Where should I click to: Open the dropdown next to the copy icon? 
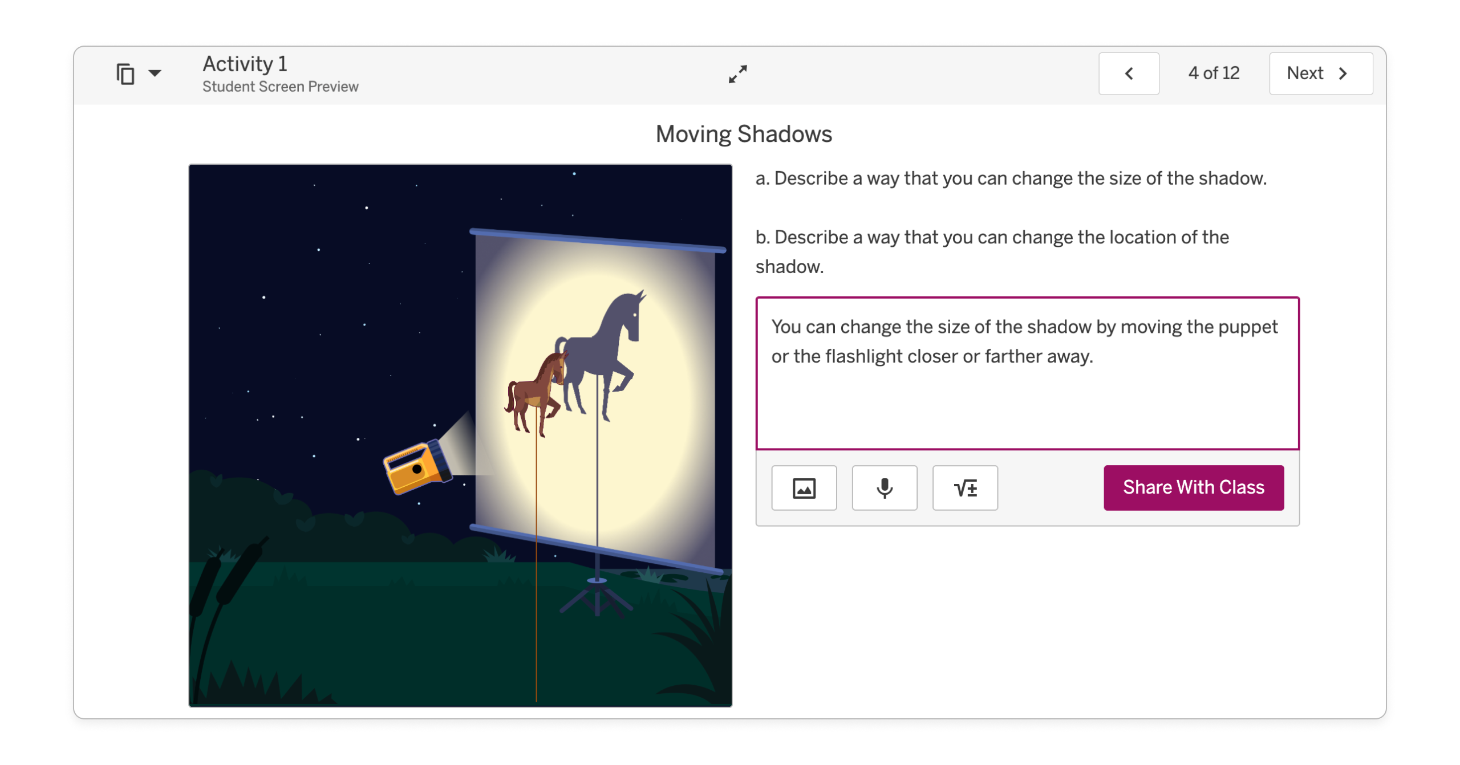[x=155, y=73]
